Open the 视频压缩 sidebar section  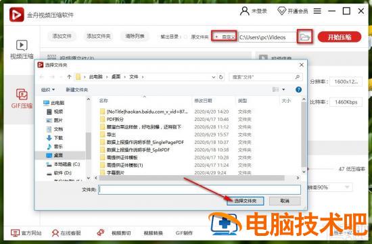tap(22, 49)
